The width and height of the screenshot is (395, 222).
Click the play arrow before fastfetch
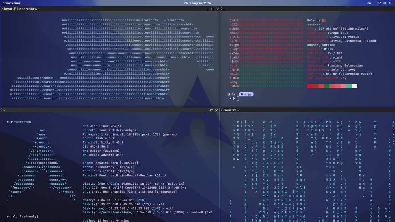[x=12, y=122]
